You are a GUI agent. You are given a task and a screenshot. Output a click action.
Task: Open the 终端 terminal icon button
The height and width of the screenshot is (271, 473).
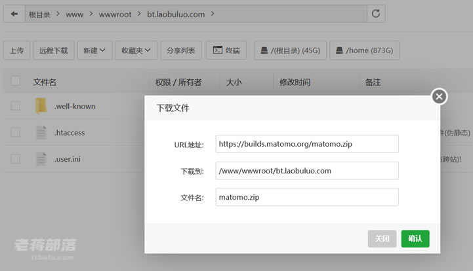tap(218, 50)
